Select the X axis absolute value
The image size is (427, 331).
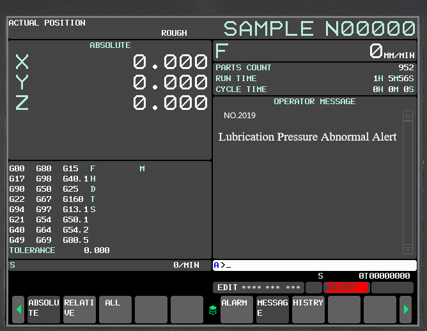click(170, 62)
